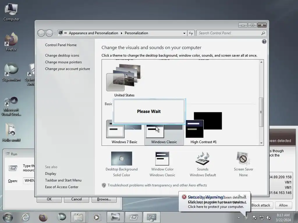Open Supermium from the taskbar
The width and height of the screenshot is (298, 223).
click(x=61, y=217)
